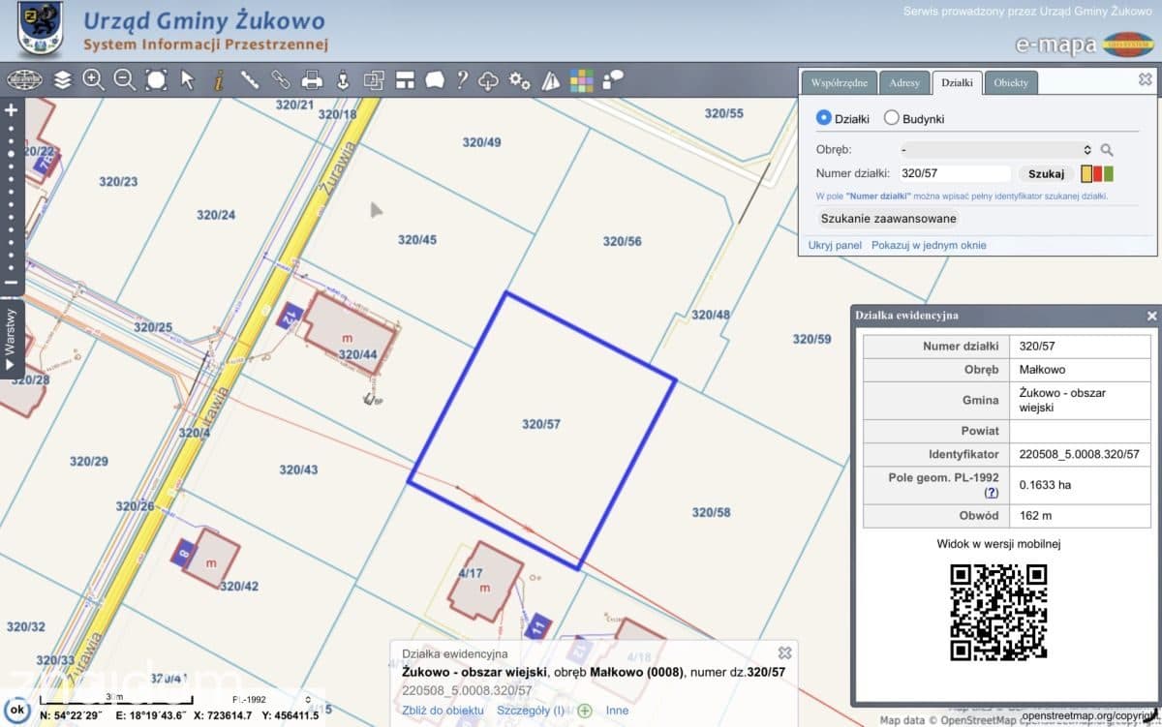Screen dimensions: 1162x727
Task: Select the Budynki radio button
Action: coord(891,118)
